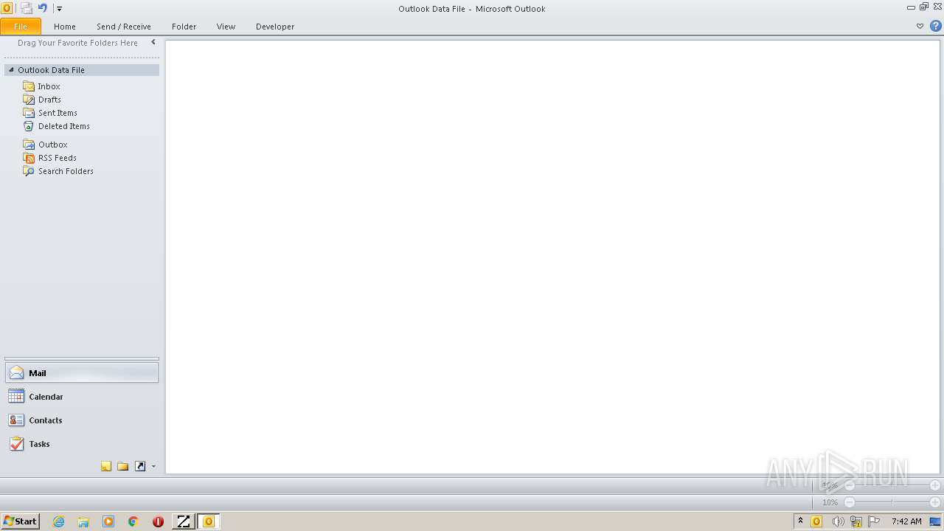Open the Opera browser taskbar icon

[158, 521]
